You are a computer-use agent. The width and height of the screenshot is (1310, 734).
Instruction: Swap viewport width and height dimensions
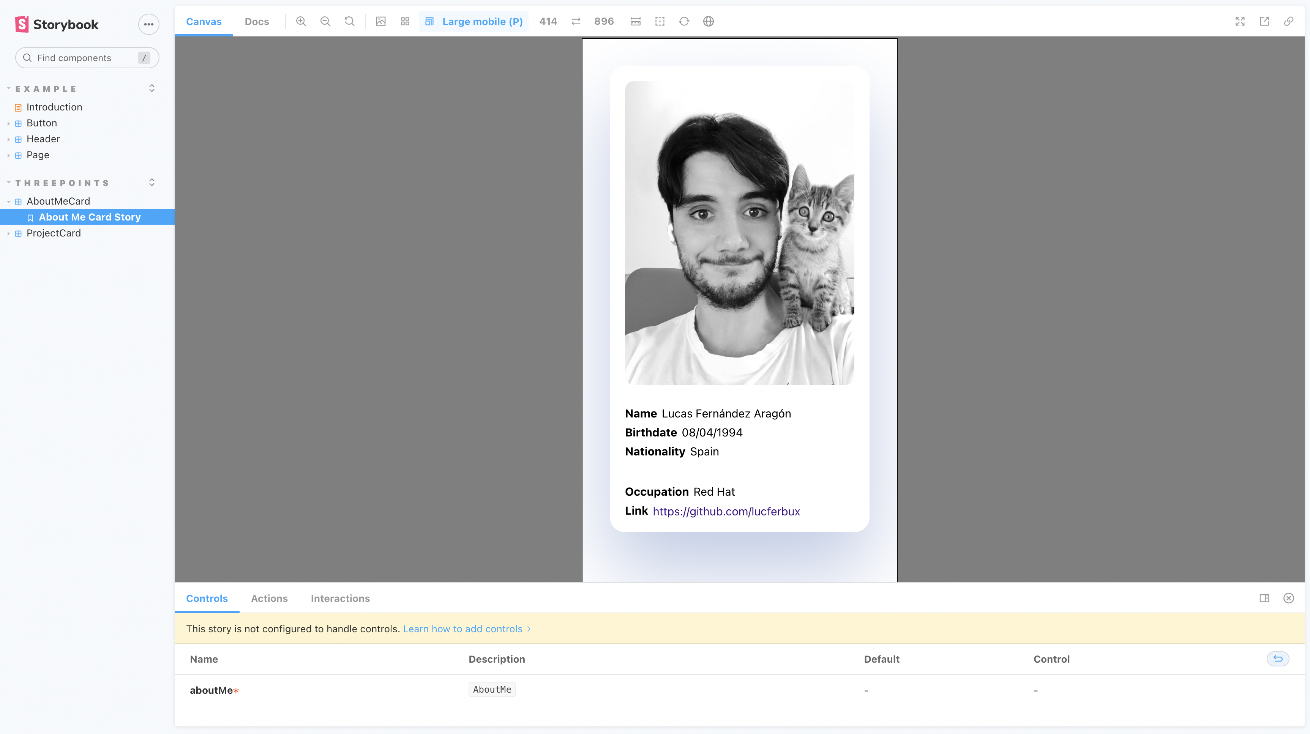tap(575, 21)
